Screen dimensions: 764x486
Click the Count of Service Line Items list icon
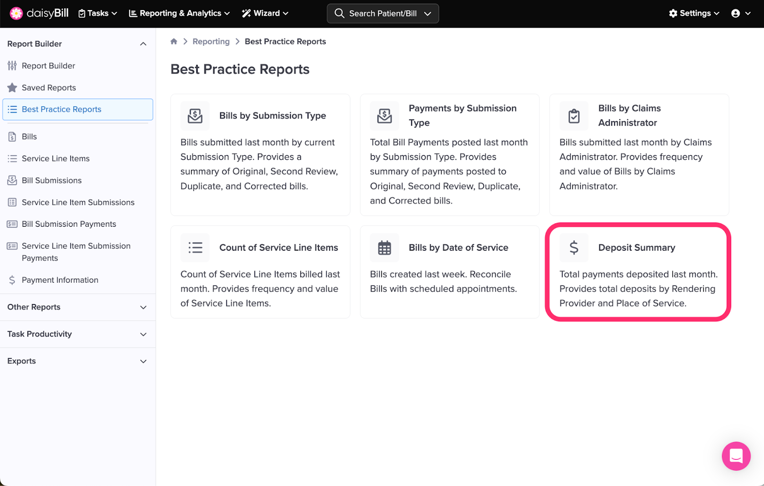pos(195,247)
